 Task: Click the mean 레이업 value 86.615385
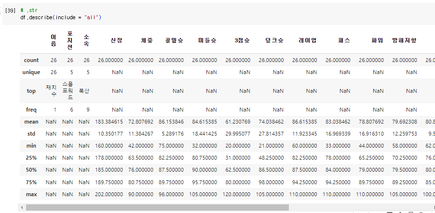(x=304, y=122)
